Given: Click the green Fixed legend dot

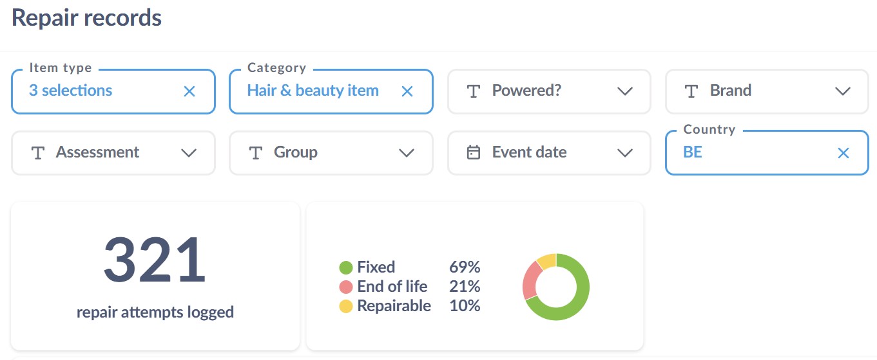Looking at the screenshot, I should (346, 267).
